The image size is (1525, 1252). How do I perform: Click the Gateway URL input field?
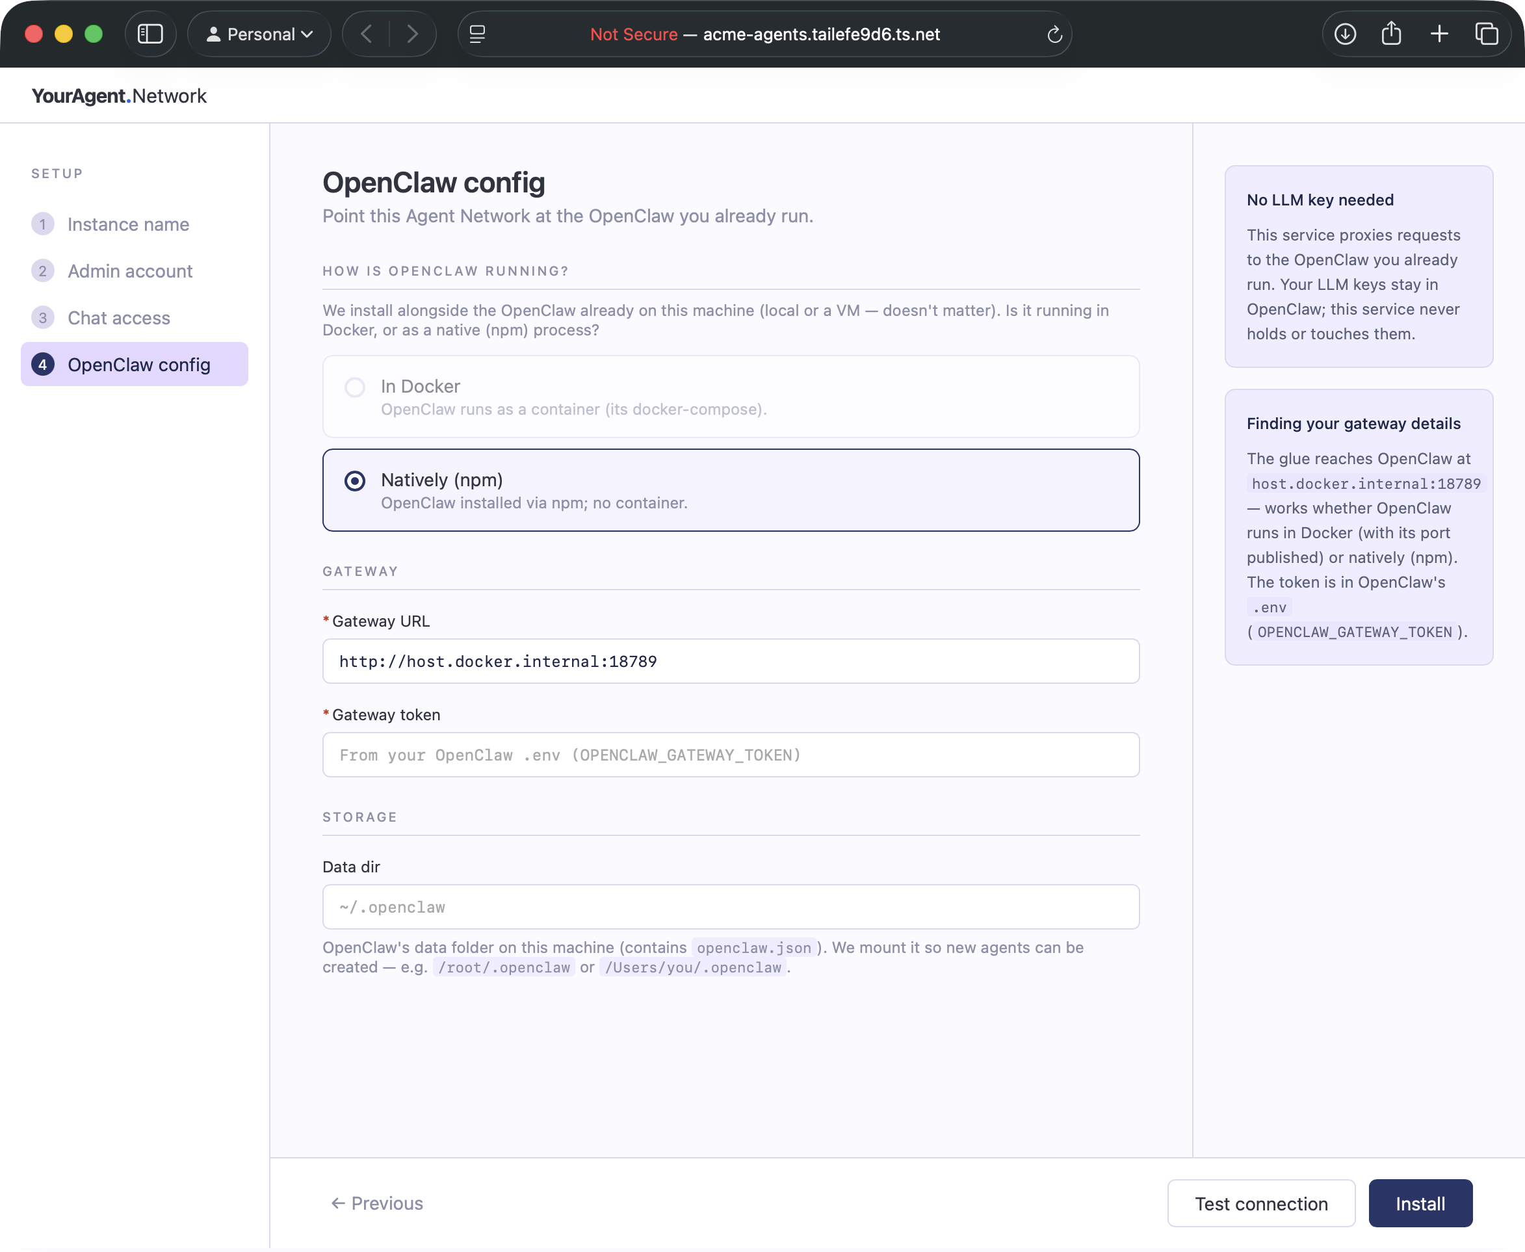coord(731,661)
